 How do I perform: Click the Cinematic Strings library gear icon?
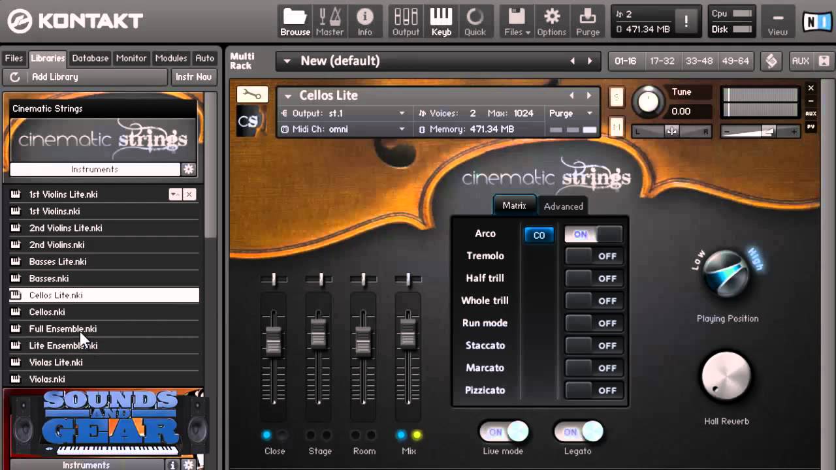pyautogui.click(x=189, y=169)
